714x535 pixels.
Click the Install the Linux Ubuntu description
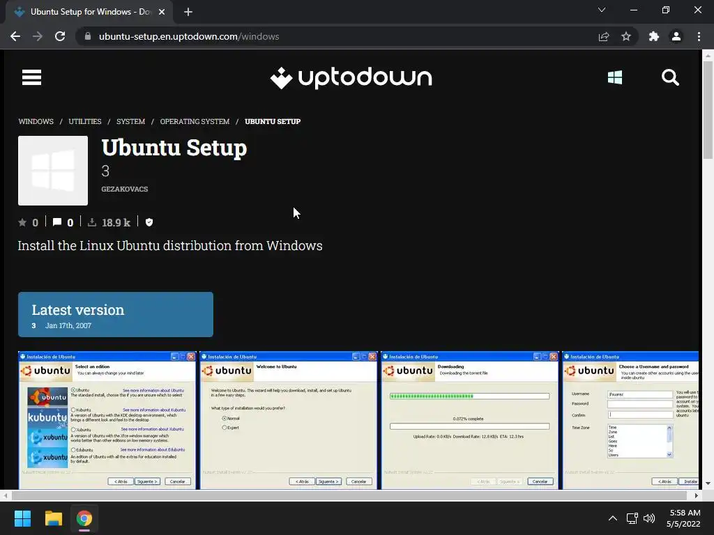click(x=170, y=246)
